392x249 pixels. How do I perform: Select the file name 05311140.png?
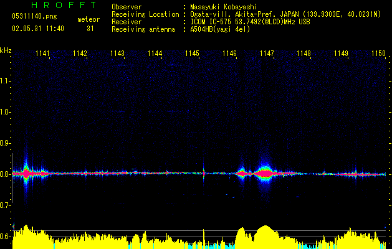(x=34, y=16)
